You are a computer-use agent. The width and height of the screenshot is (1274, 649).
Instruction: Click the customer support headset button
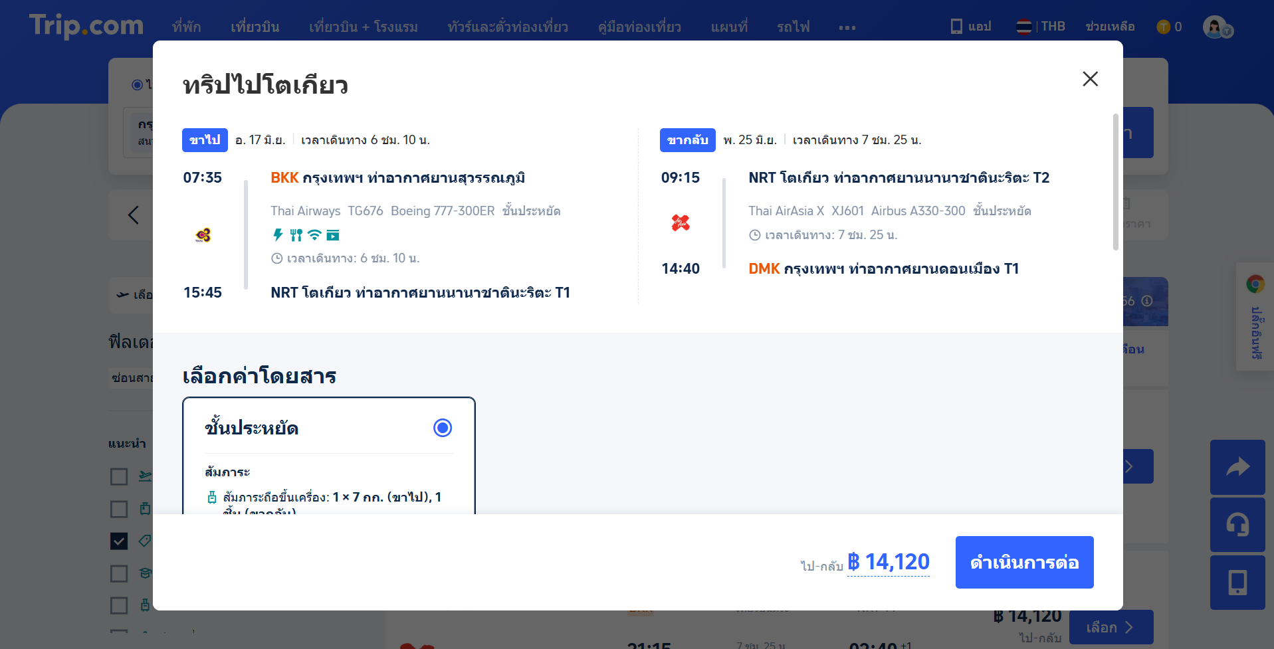(1237, 525)
